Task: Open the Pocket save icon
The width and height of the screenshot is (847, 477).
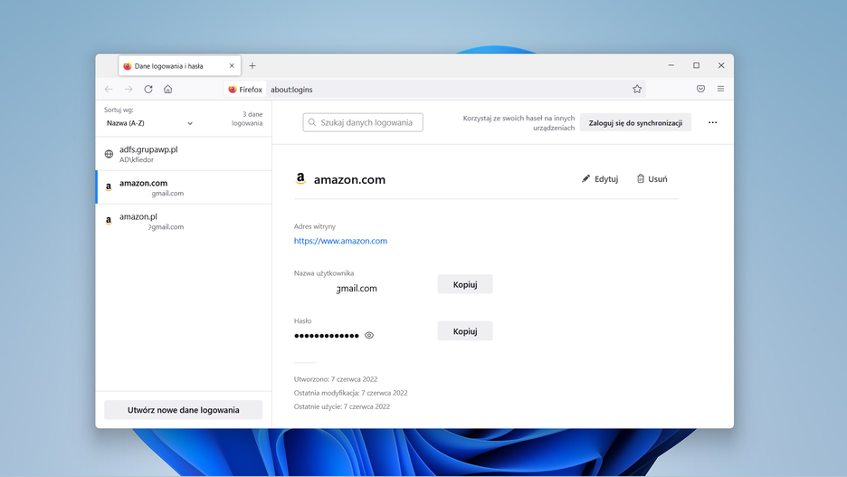Action: coord(700,89)
